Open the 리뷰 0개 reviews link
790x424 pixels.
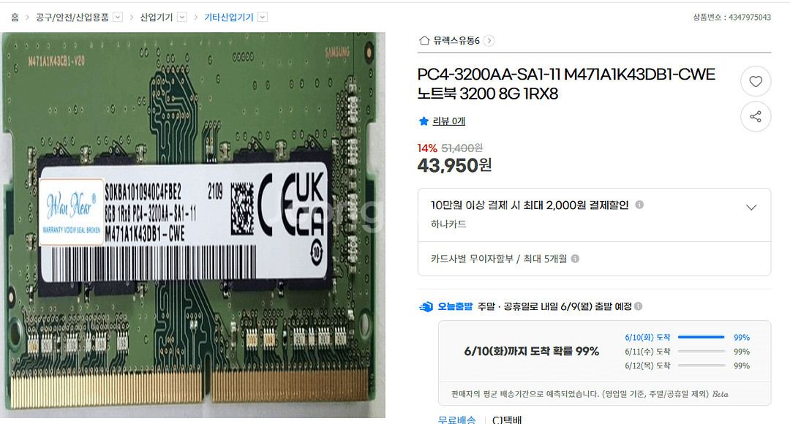[x=448, y=121]
